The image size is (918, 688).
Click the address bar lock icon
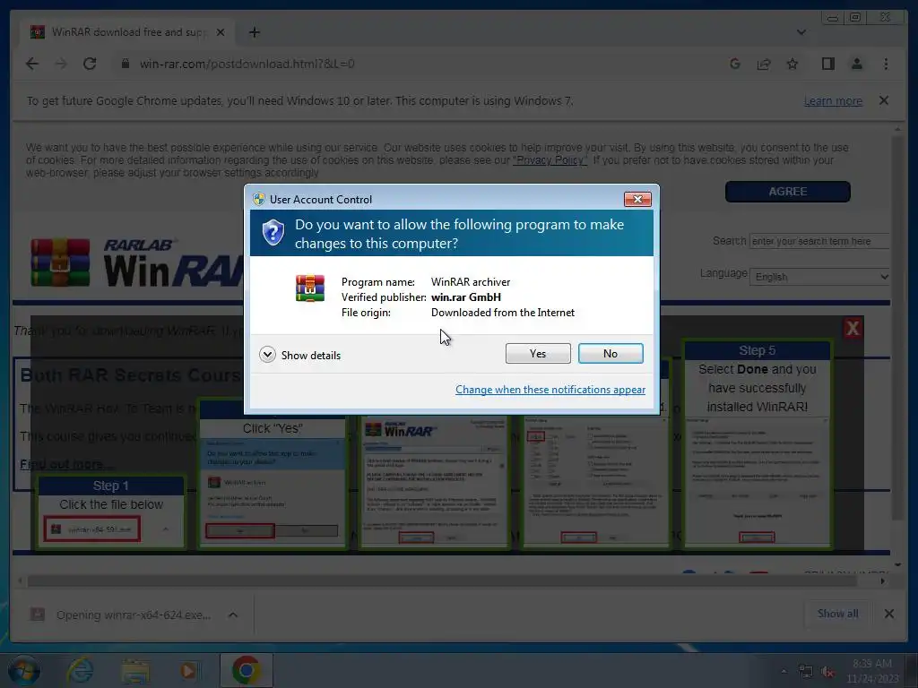click(125, 64)
